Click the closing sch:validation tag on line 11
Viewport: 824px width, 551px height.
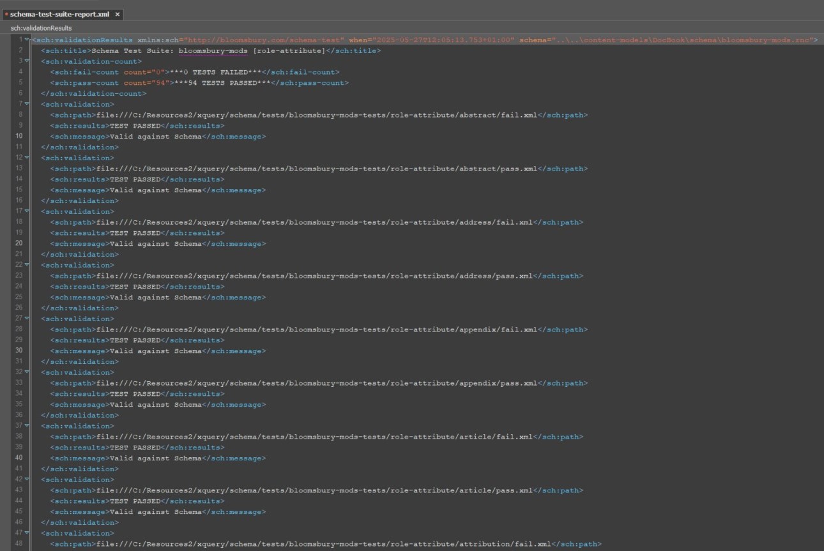point(80,147)
